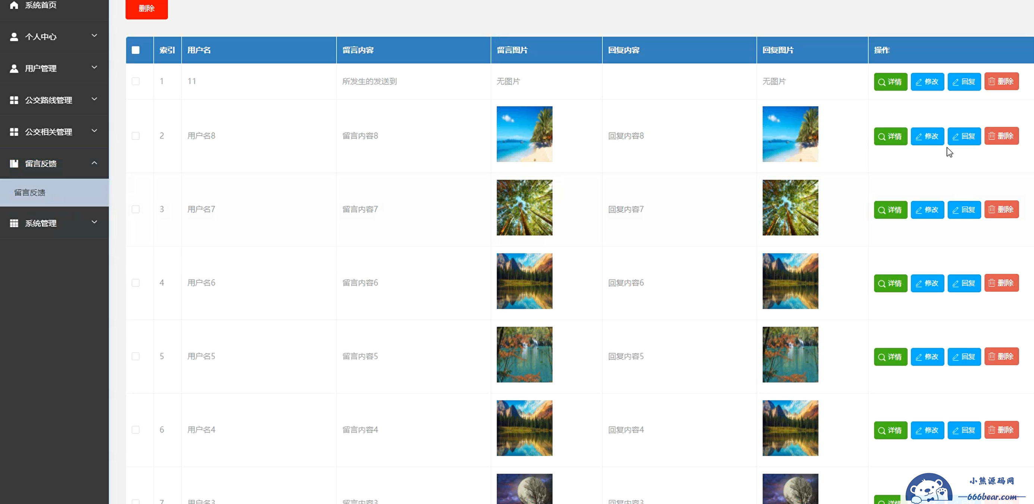The image size is (1034, 504).
Task: Reply to 用户名6 message
Action: [964, 283]
